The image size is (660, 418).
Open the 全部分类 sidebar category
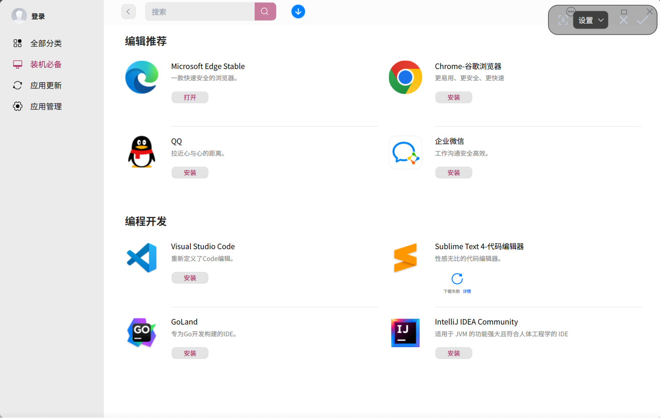click(46, 43)
